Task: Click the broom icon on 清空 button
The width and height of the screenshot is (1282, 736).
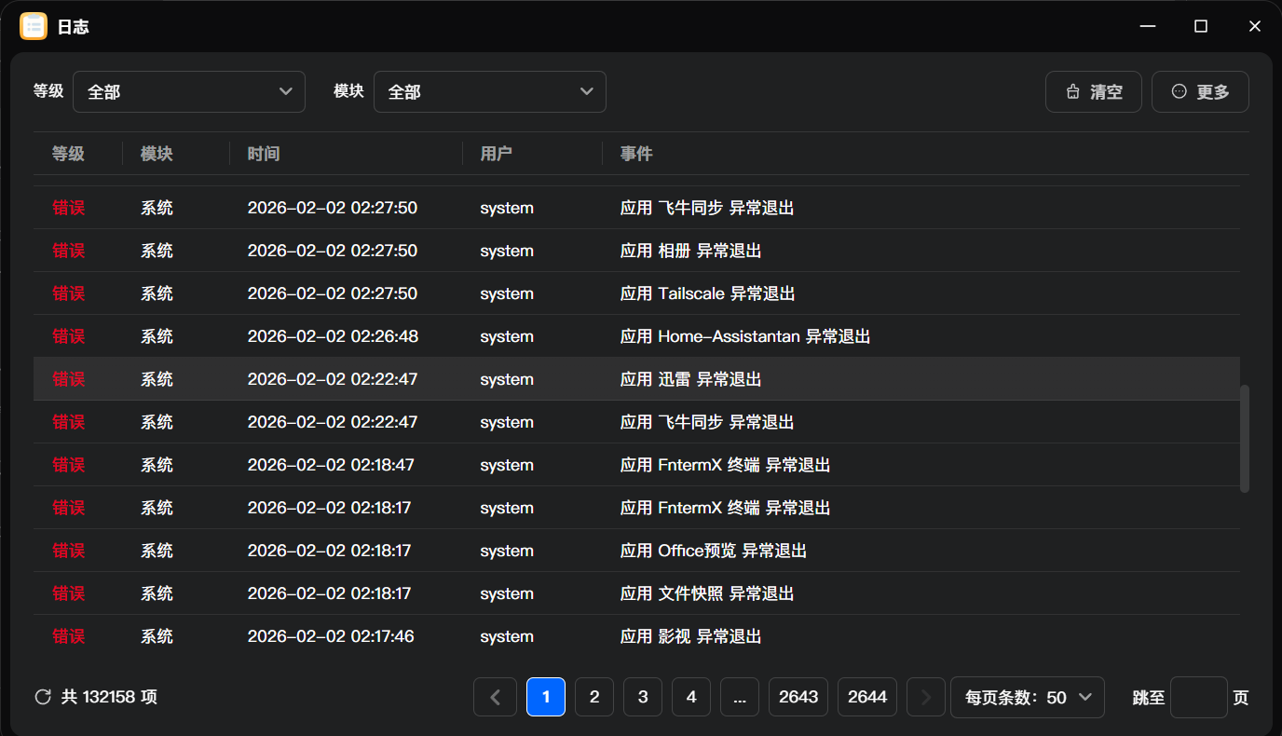Action: pyautogui.click(x=1073, y=92)
